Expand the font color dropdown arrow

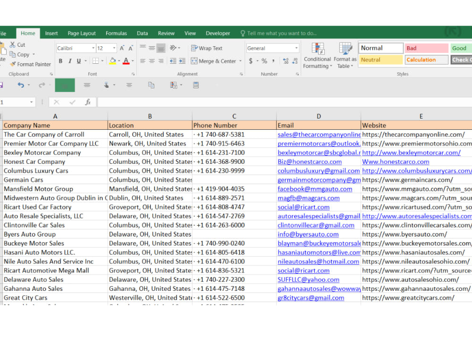pos(133,61)
